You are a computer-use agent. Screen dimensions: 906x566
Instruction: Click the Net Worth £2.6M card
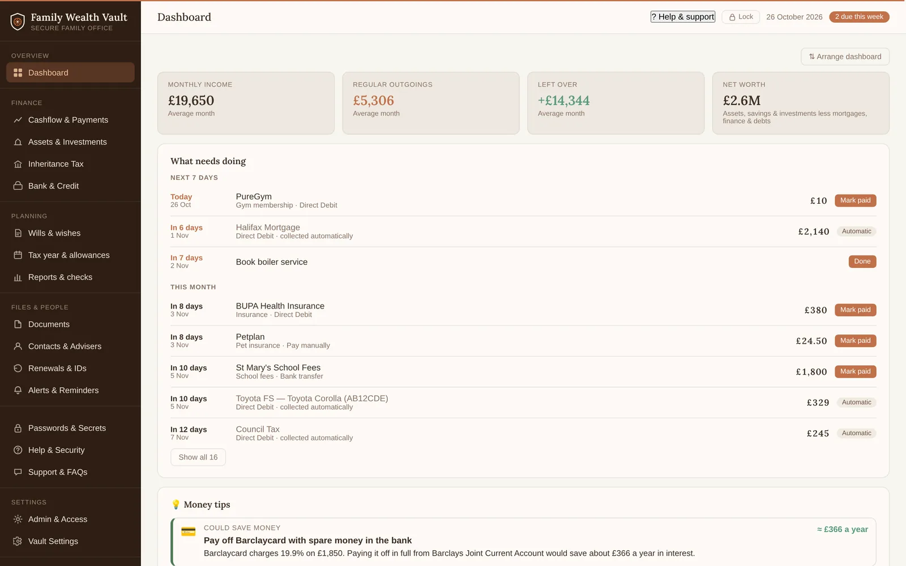point(801,103)
